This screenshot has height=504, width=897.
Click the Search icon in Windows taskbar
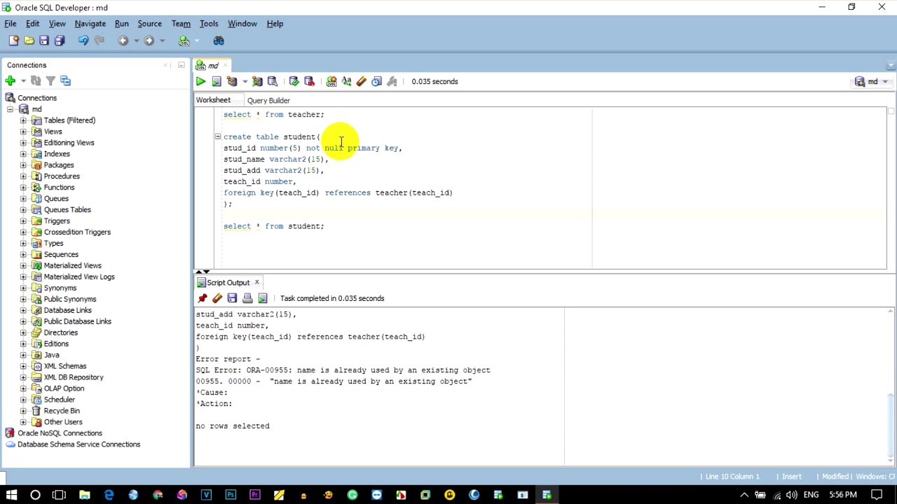(x=35, y=496)
